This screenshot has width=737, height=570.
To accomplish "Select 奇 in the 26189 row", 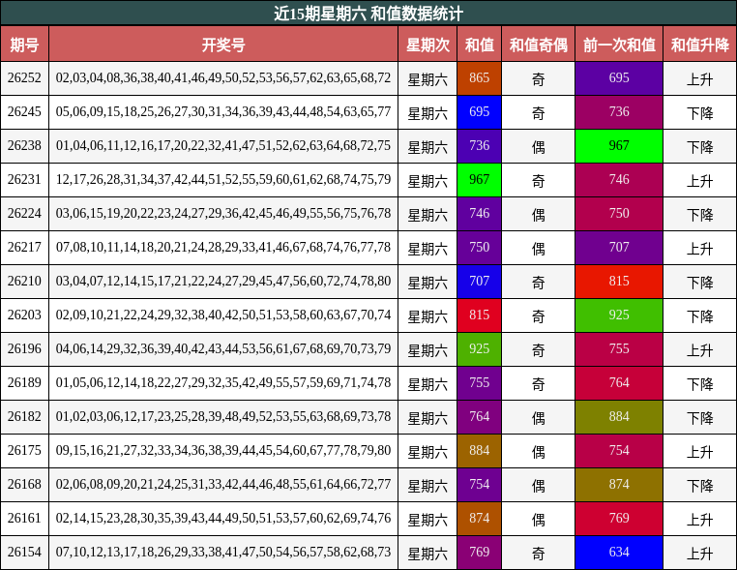I will [538, 384].
